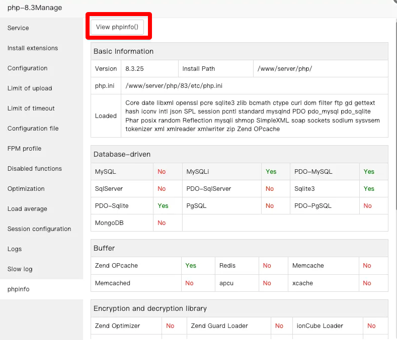Screen dimensions: 397x340
Task: Click the No status next to MongoDB
Action: click(x=162, y=223)
